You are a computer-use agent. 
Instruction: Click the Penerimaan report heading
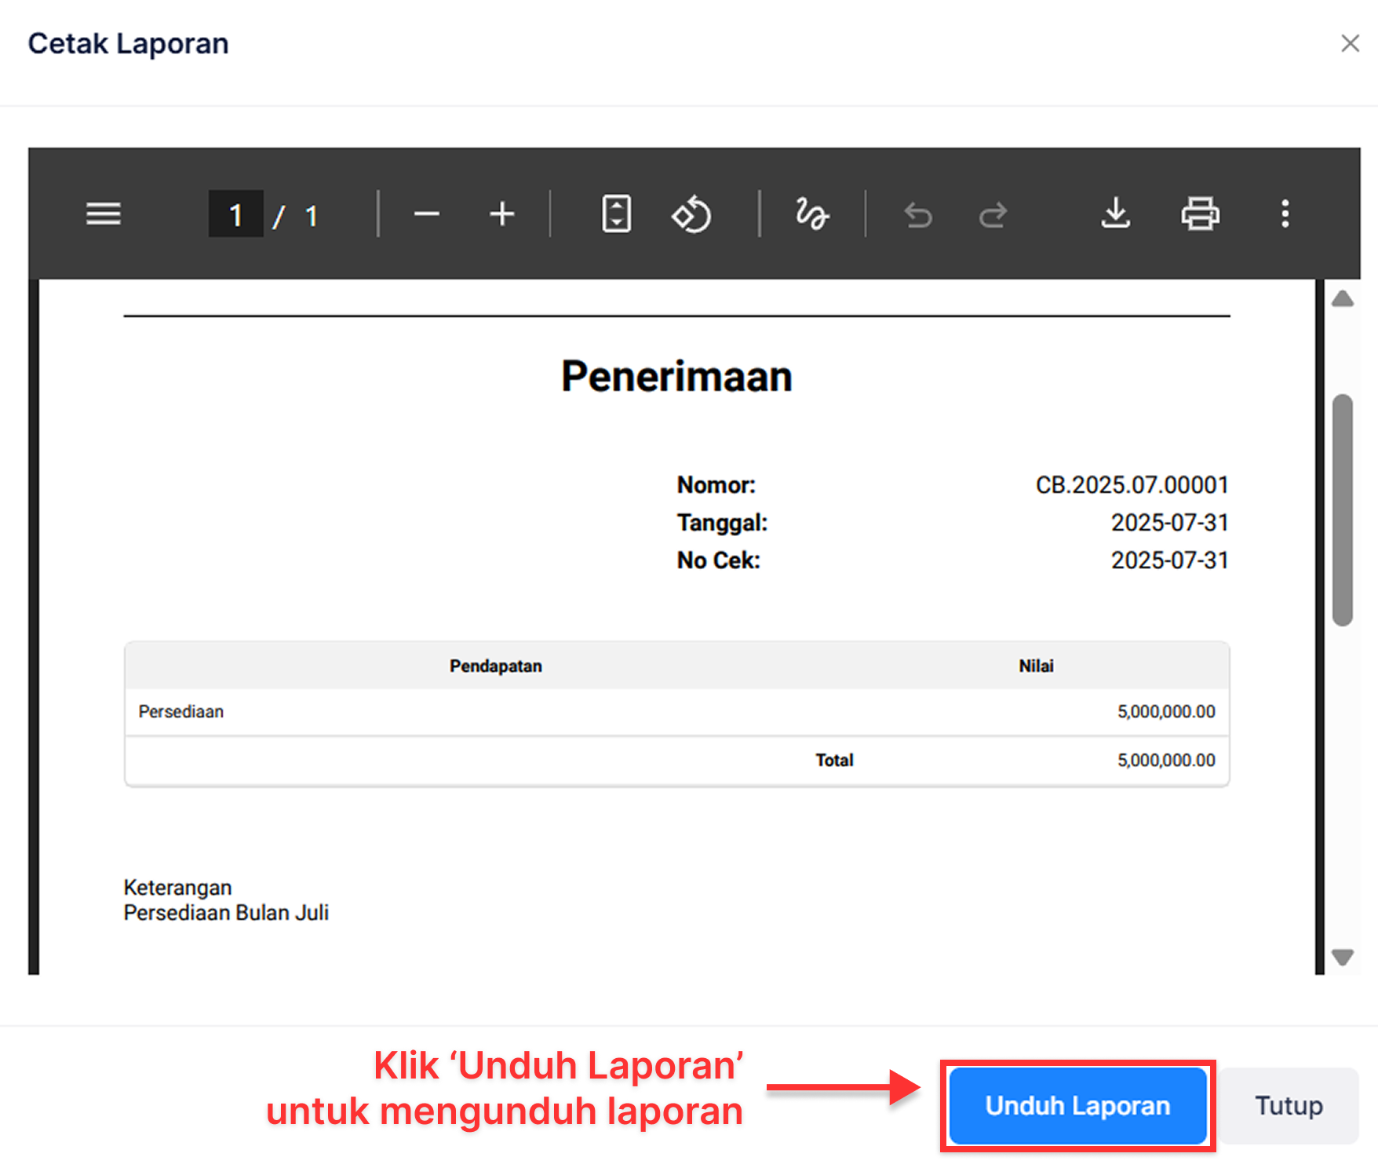pos(676,377)
